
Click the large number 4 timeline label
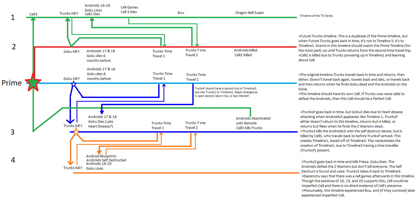point(13,160)
